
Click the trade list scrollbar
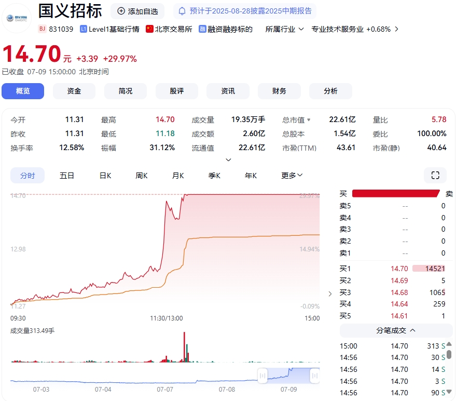pyautogui.click(x=449, y=354)
